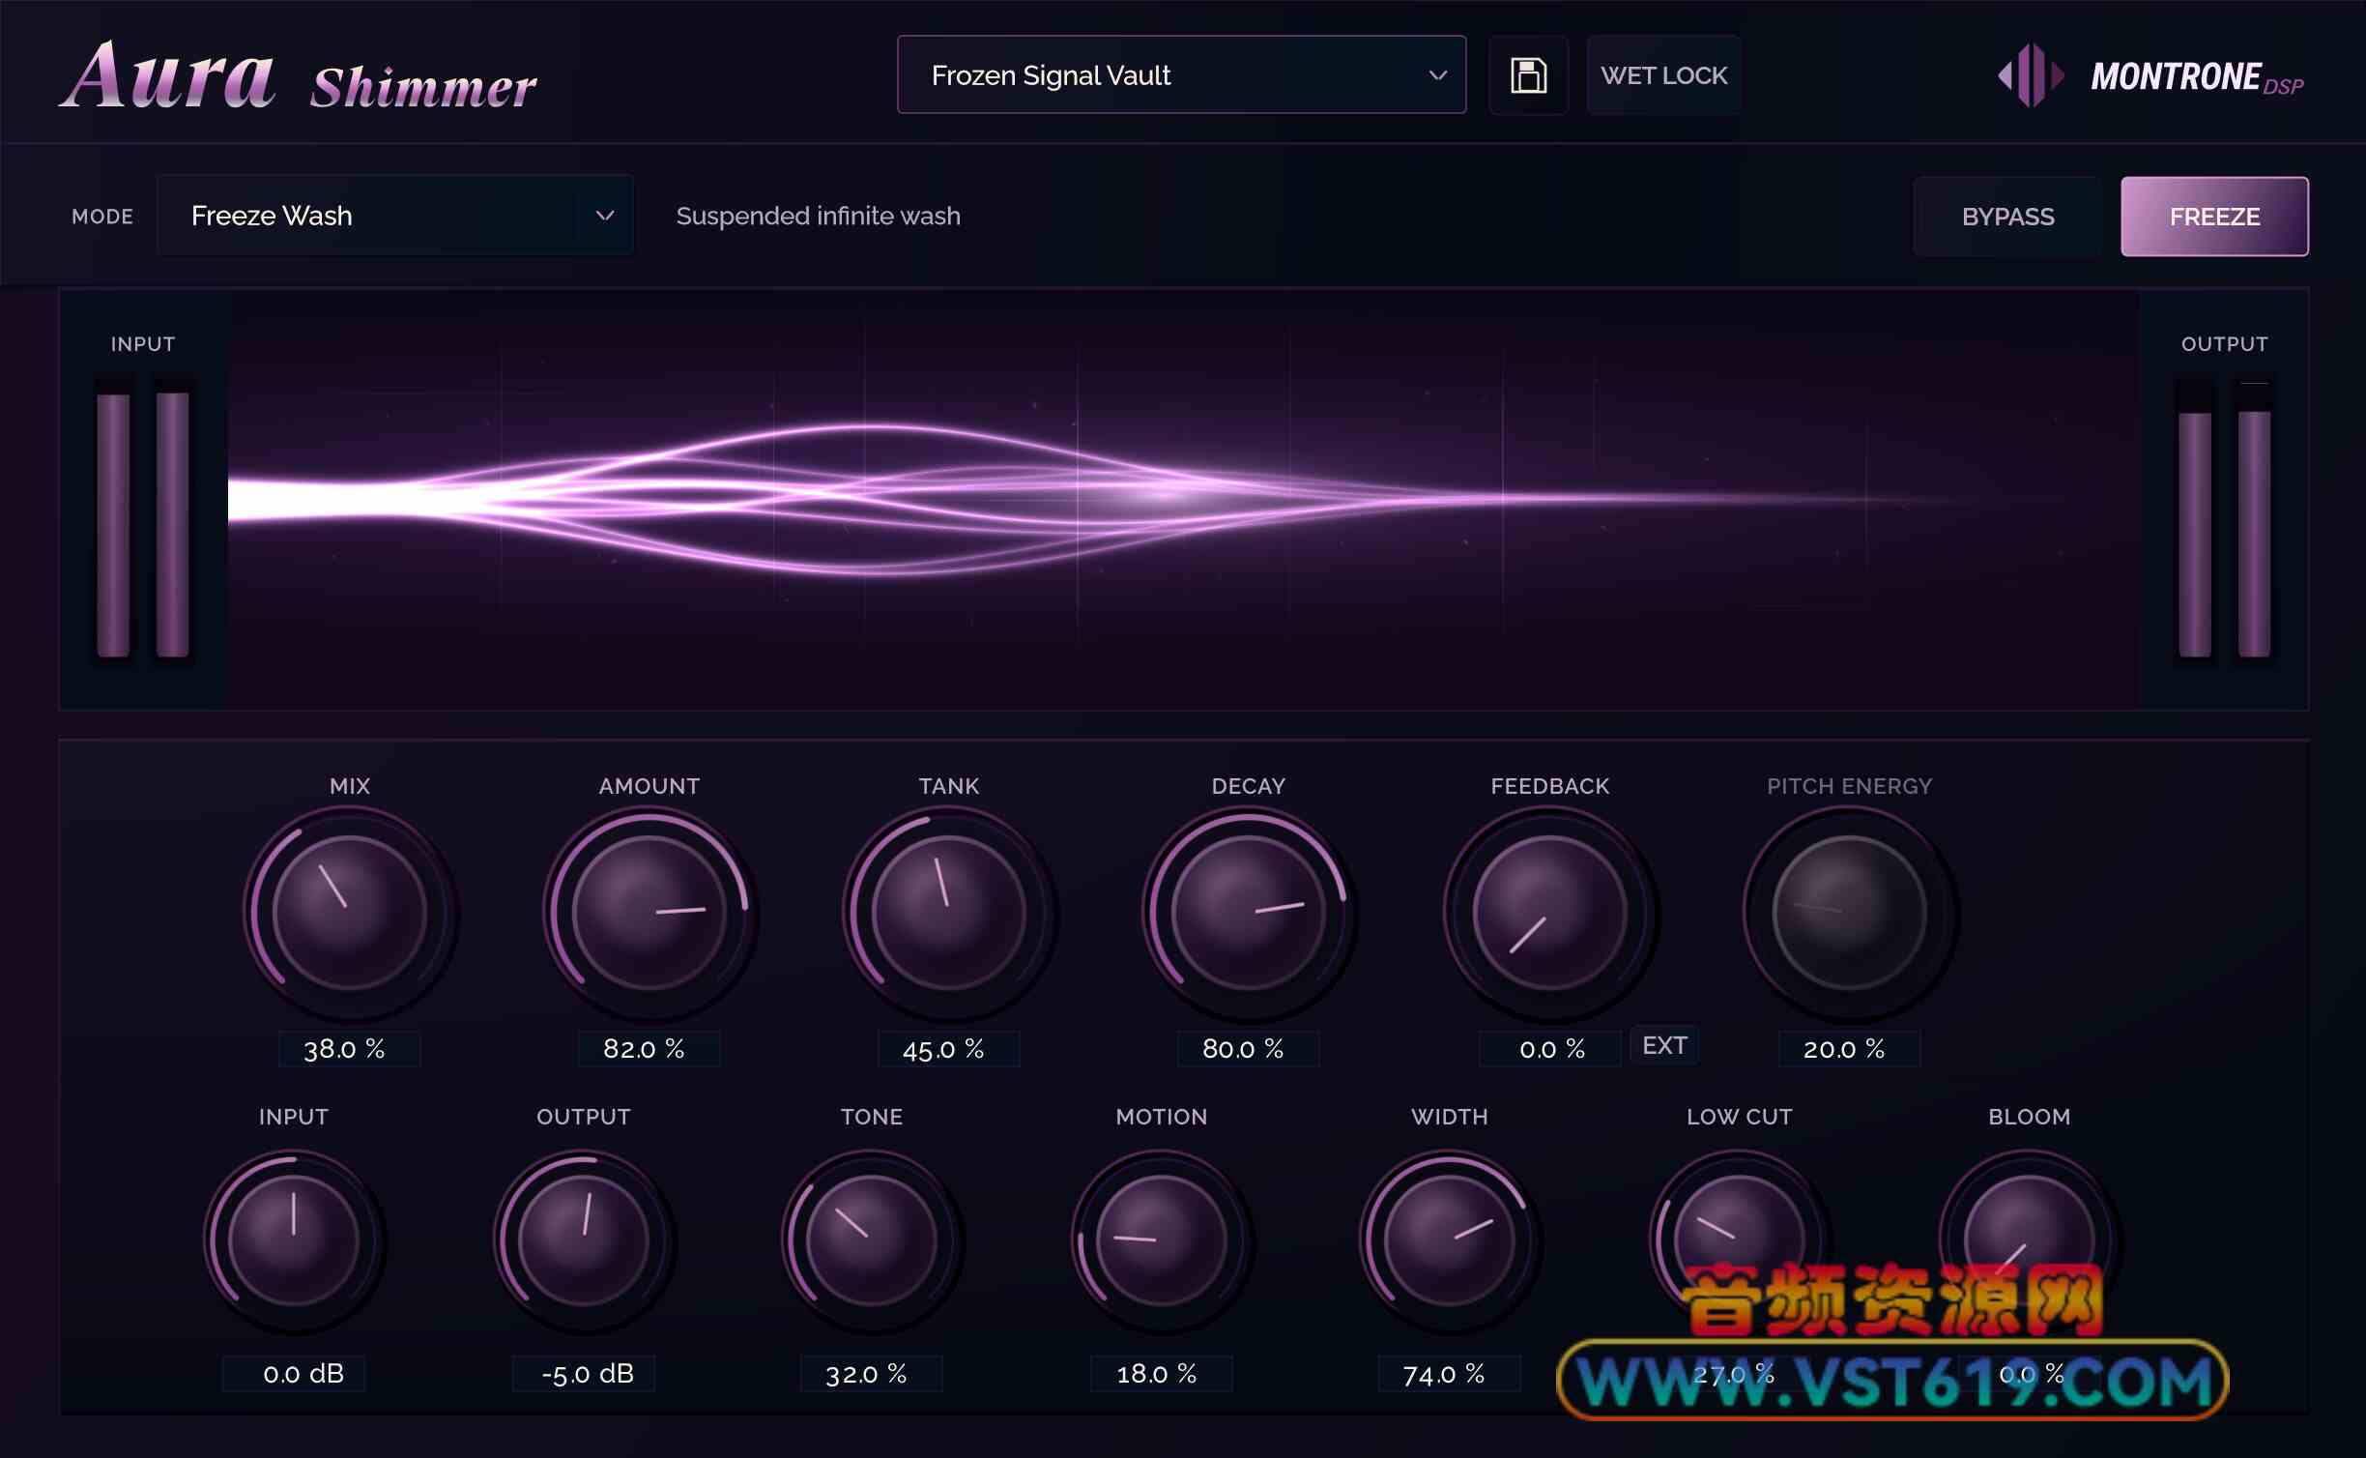The height and width of the screenshot is (1458, 2366).
Task: Click the MIX knob
Action: point(349,913)
